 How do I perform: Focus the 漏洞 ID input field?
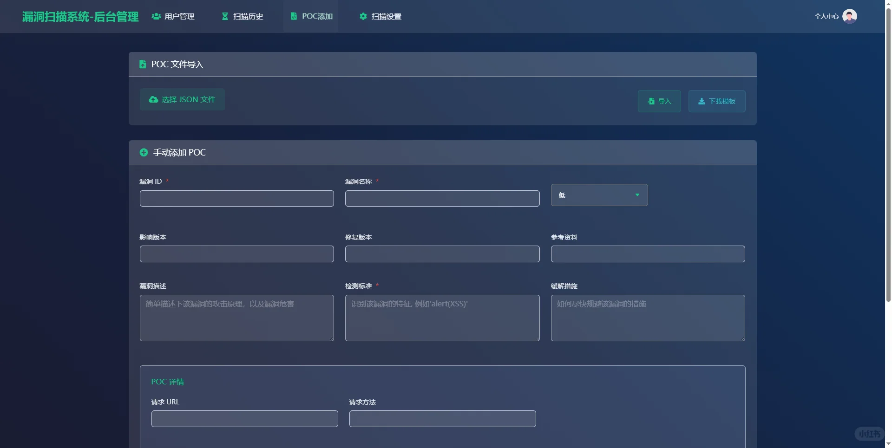tap(237, 198)
